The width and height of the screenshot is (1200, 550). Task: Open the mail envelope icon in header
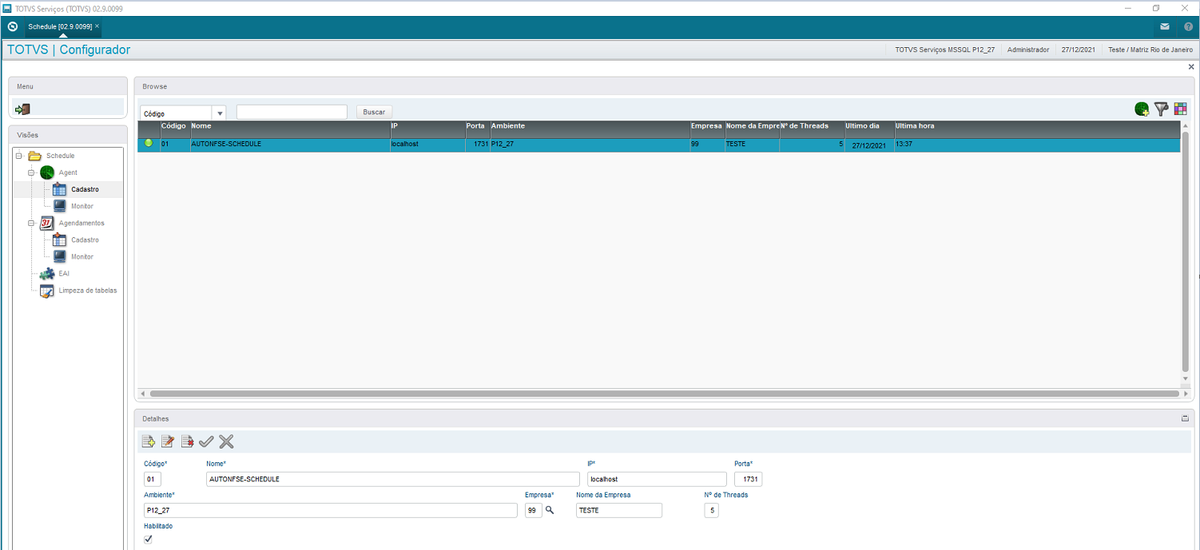1165,26
